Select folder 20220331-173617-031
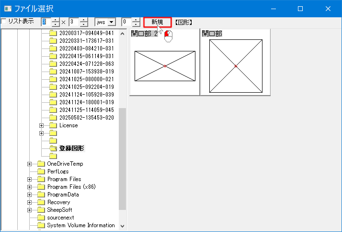 [x=87, y=41]
